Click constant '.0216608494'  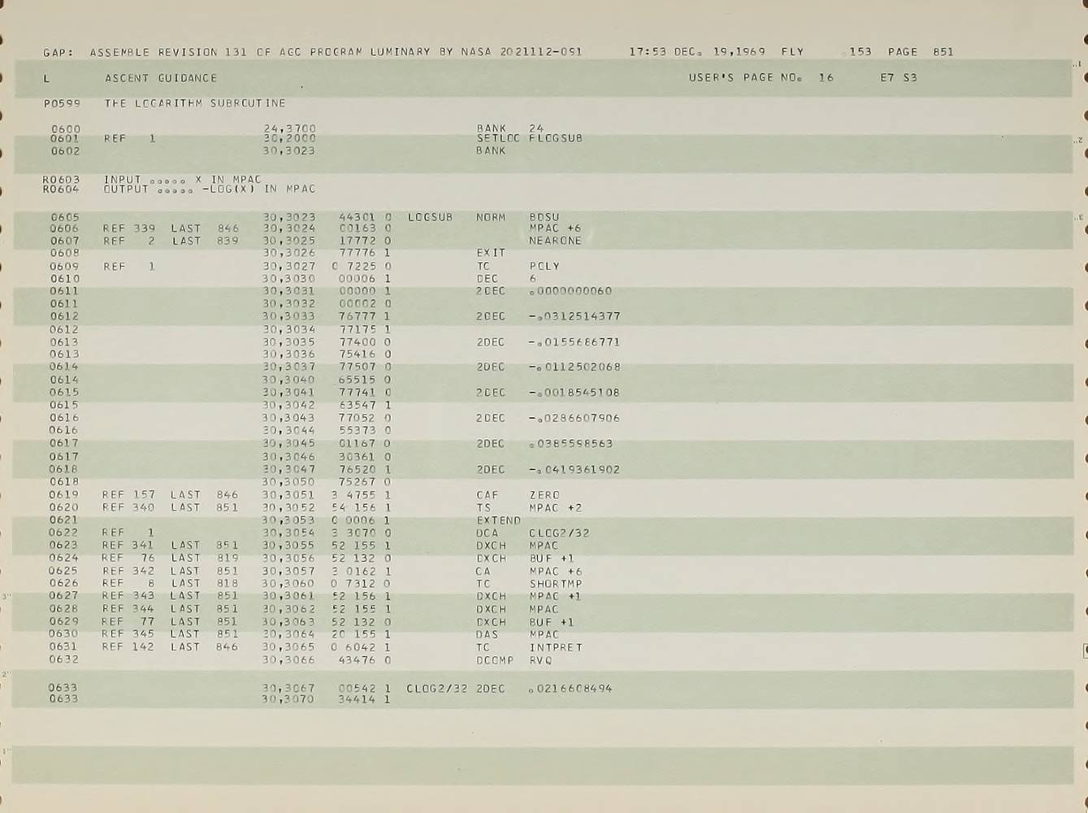570,689
